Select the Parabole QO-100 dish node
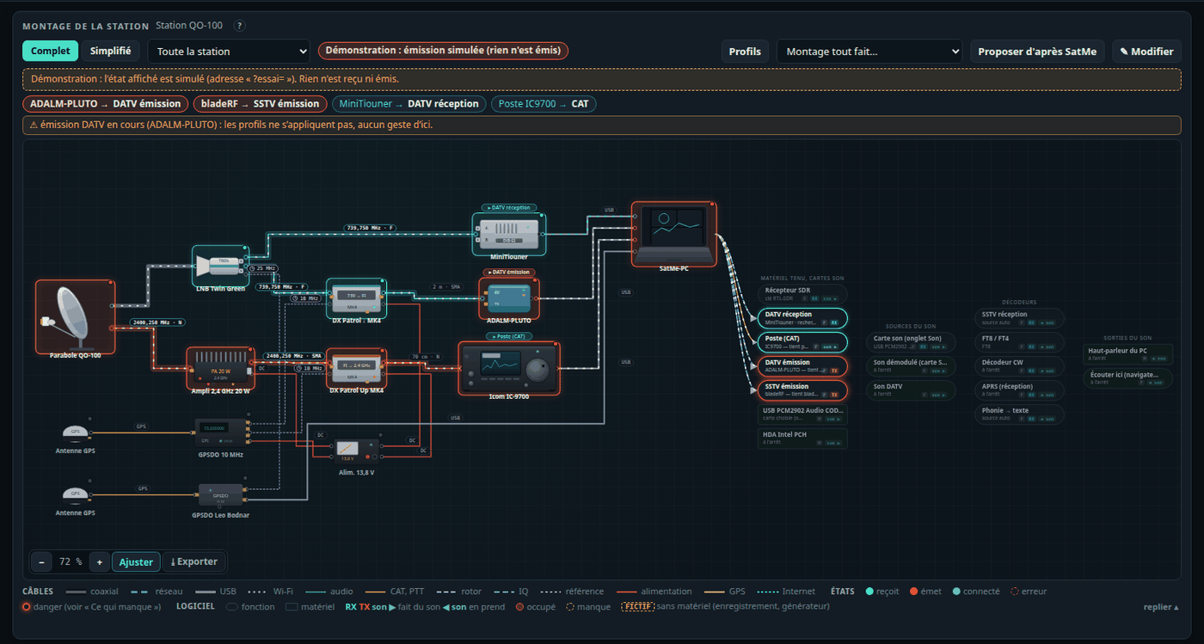Image resolution: width=1204 pixels, height=644 pixels. 75,316
